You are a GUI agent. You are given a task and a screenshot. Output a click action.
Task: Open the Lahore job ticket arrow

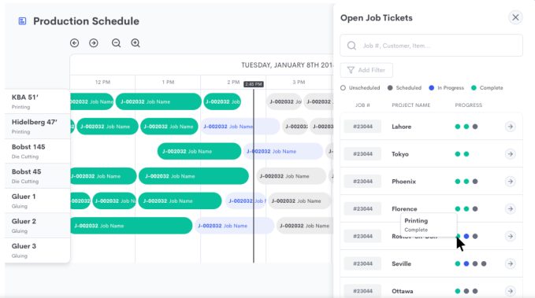tap(510, 127)
